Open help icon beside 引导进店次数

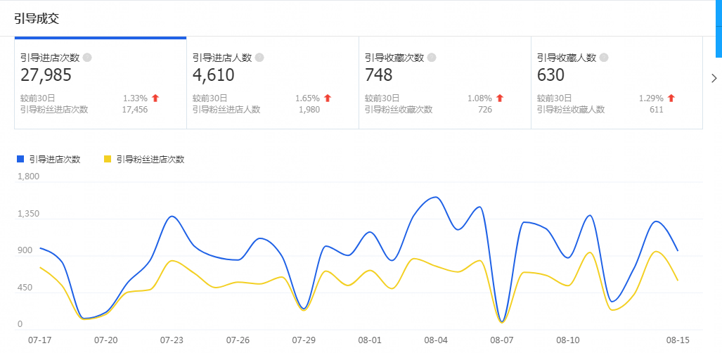tap(87, 58)
